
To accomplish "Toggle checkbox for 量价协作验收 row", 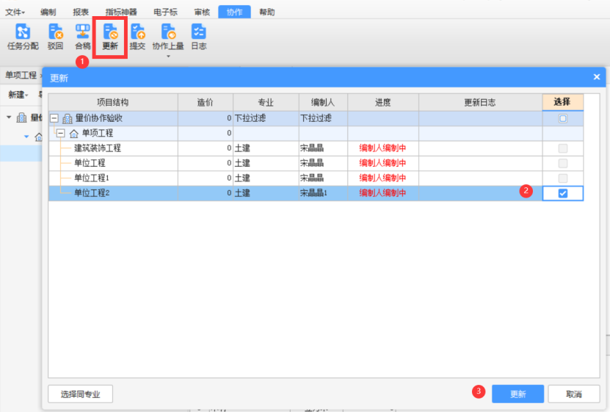I will [563, 118].
